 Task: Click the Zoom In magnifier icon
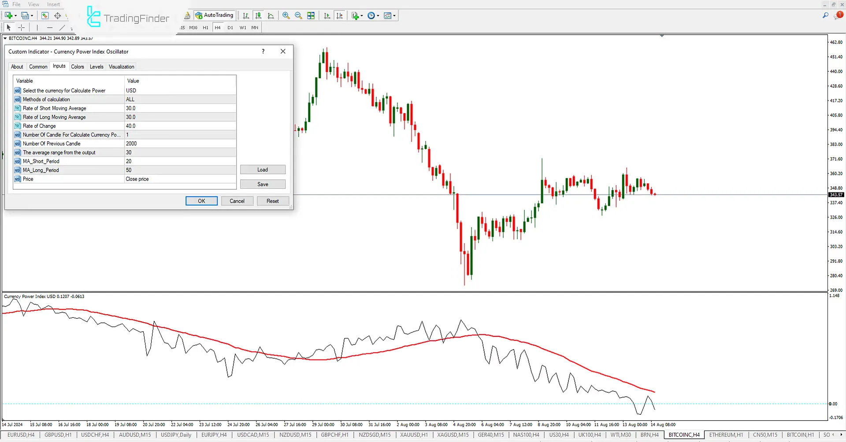tap(286, 15)
